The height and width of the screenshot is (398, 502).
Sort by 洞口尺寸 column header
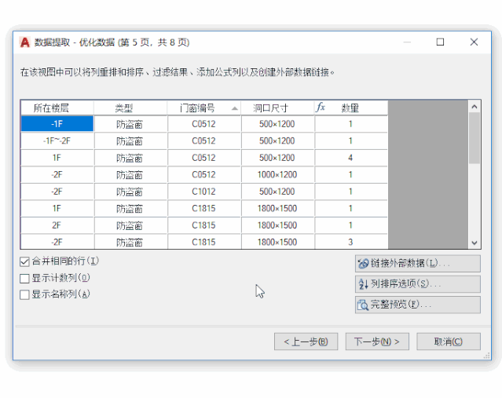tap(277, 108)
